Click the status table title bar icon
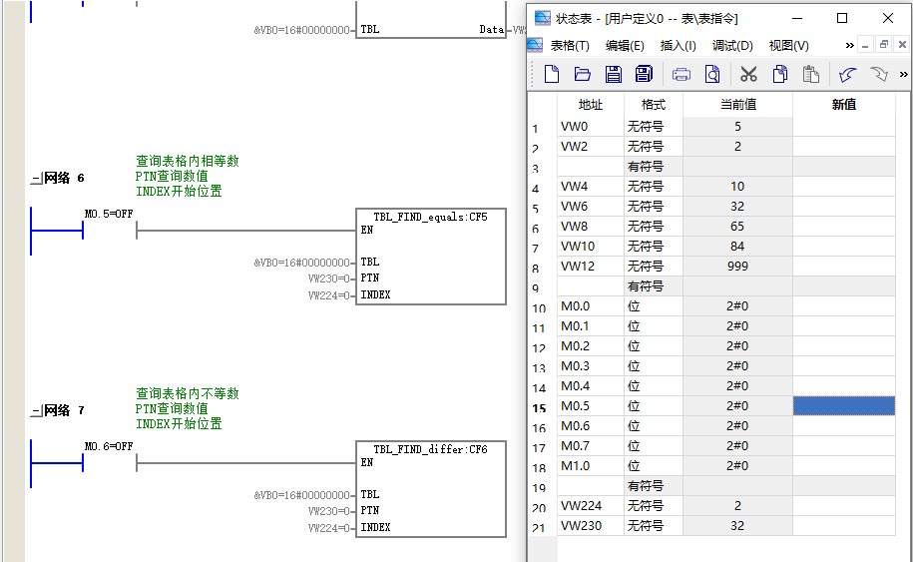The width and height of the screenshot is (913, 562). click(543, 18)
